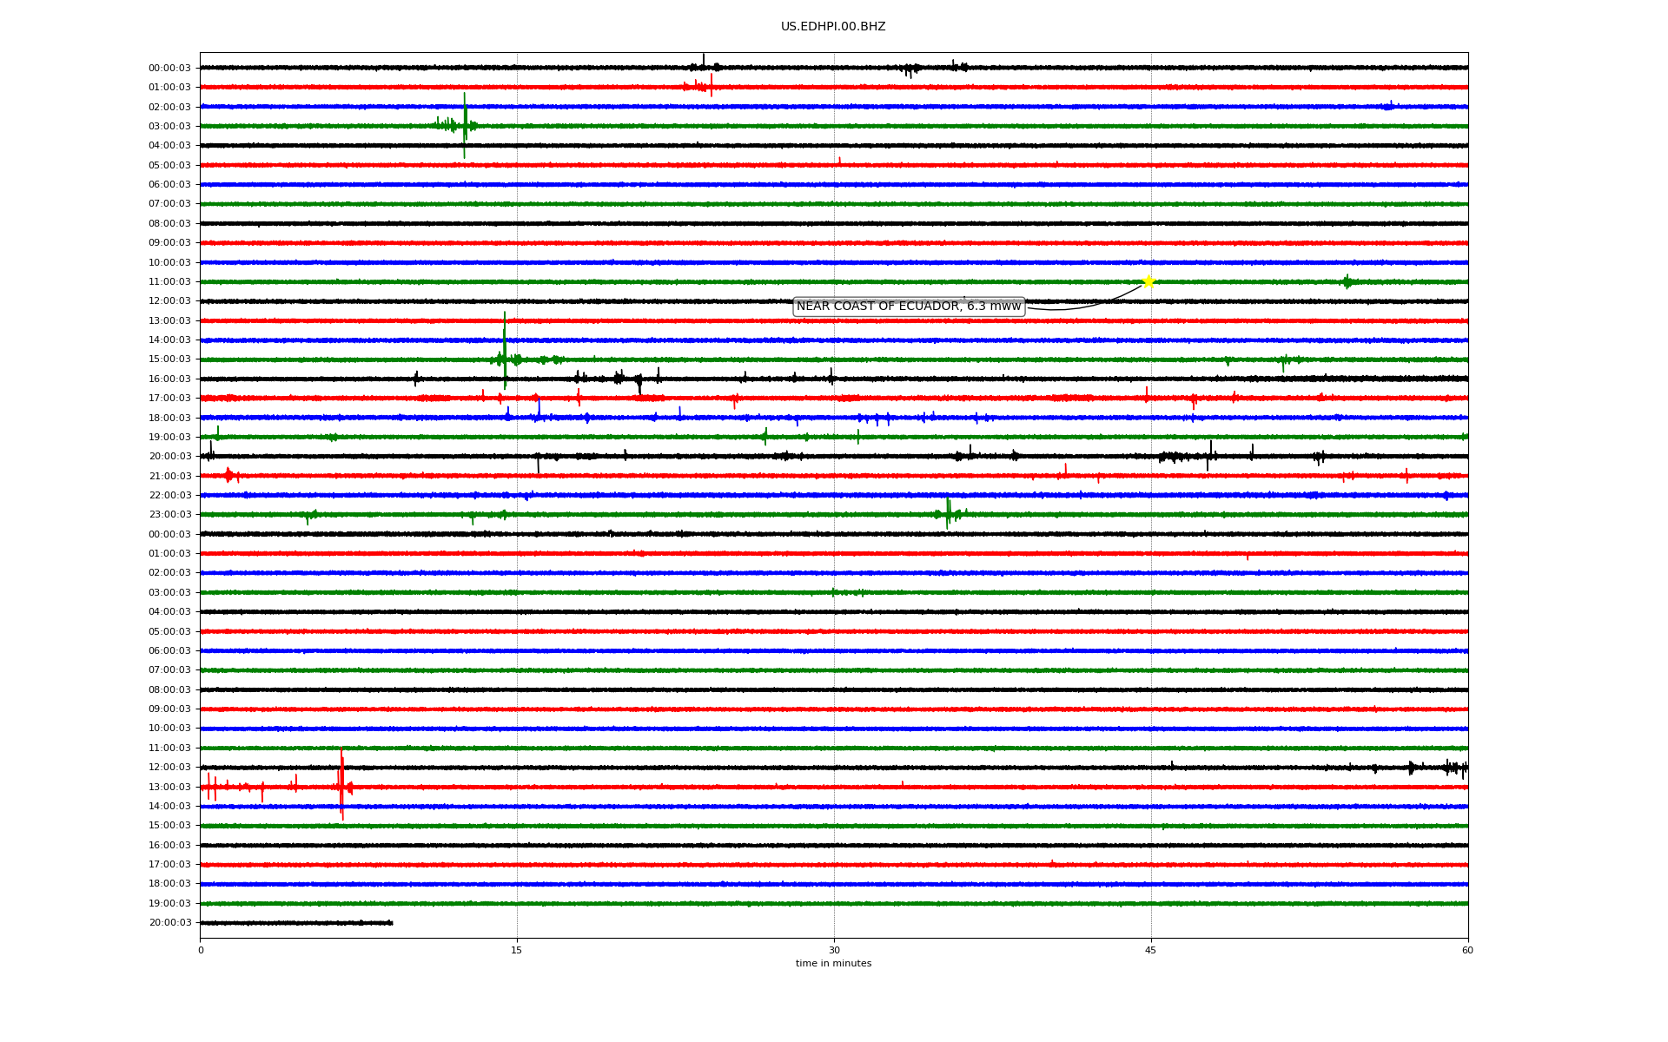This screenshot has height=1042, width=1668.
Task: Click the "time in minutes" axis label
Action: pyautogui.click(x=833, y=963)
